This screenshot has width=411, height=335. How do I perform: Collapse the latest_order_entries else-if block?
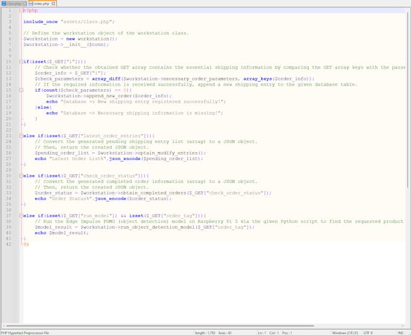pos(20,136)
